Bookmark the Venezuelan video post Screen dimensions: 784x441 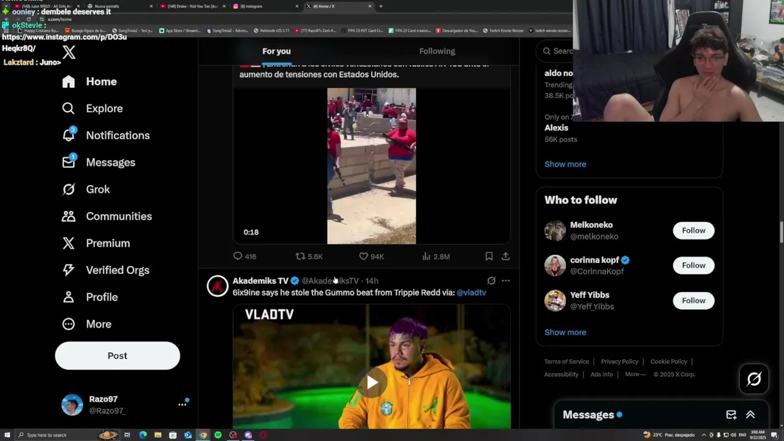(489, 257)
